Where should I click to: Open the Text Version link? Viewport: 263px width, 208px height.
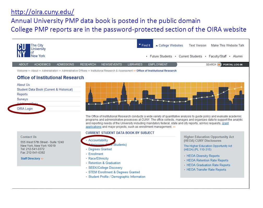click(198, 45)
